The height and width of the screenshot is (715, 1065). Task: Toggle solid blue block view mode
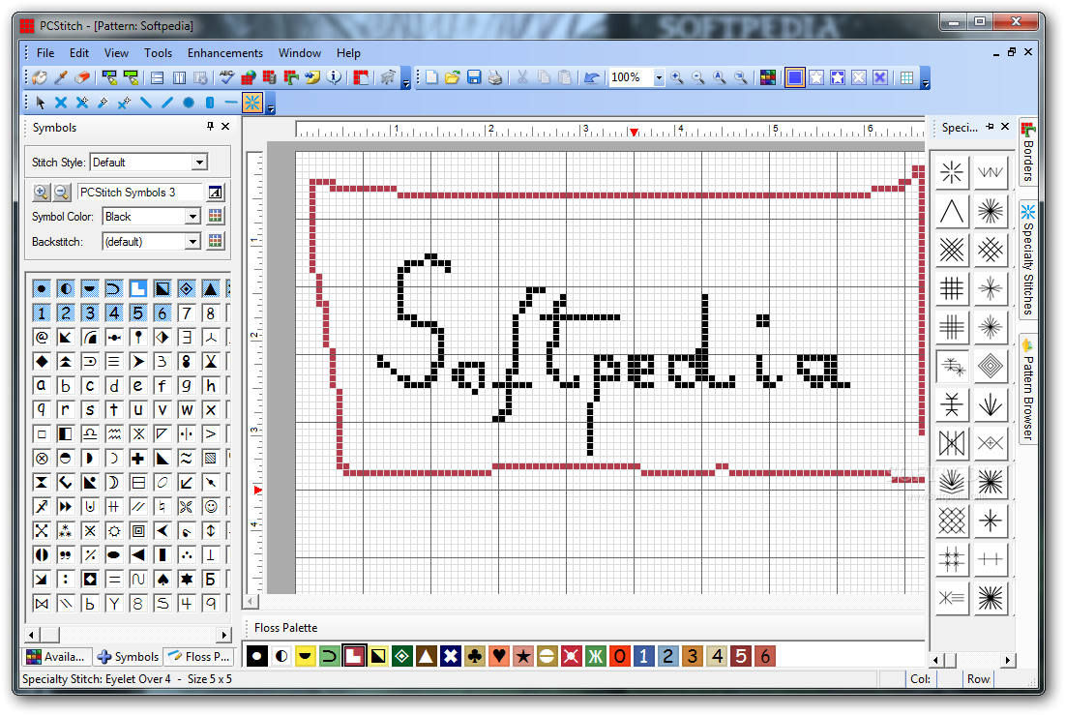(795, 77)
